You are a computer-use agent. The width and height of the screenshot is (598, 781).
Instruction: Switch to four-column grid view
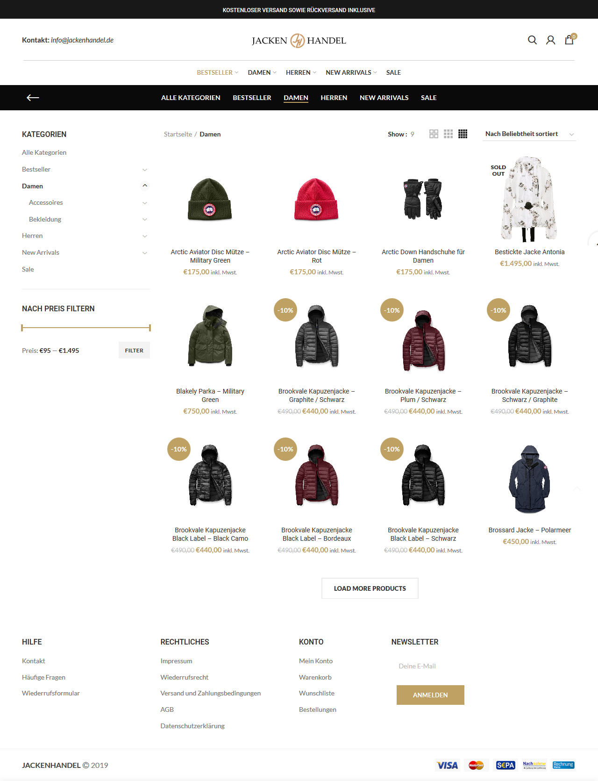pos(463,134)
